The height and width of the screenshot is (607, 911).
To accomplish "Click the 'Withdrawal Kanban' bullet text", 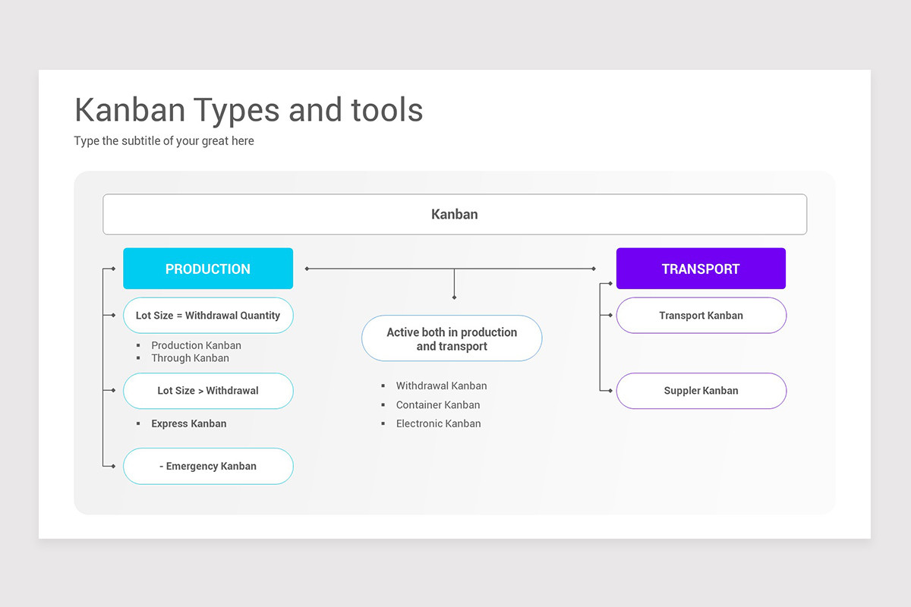I will [x=442, y=385].
